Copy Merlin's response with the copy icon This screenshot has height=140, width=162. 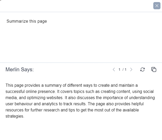click(x=154, y=69)
